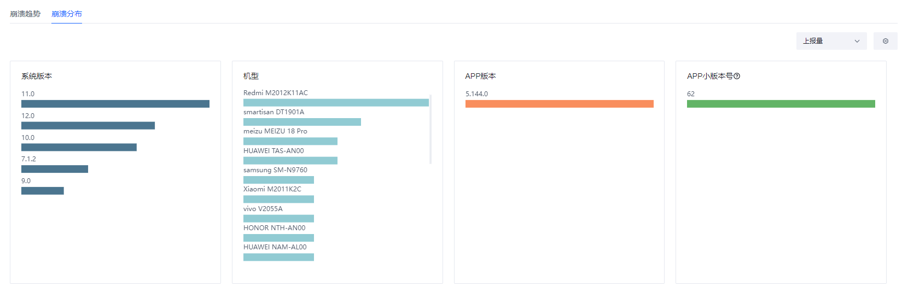The image size is (902, 292).
Task: Pick the 7.1.2 system version bar
Action: 55,169
